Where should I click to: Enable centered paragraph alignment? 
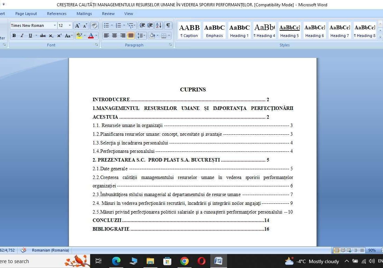tap(115, 36)
